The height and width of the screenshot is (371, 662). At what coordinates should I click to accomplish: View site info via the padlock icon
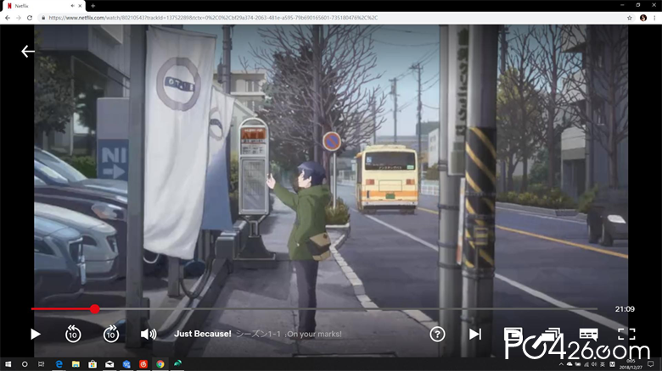43,18
